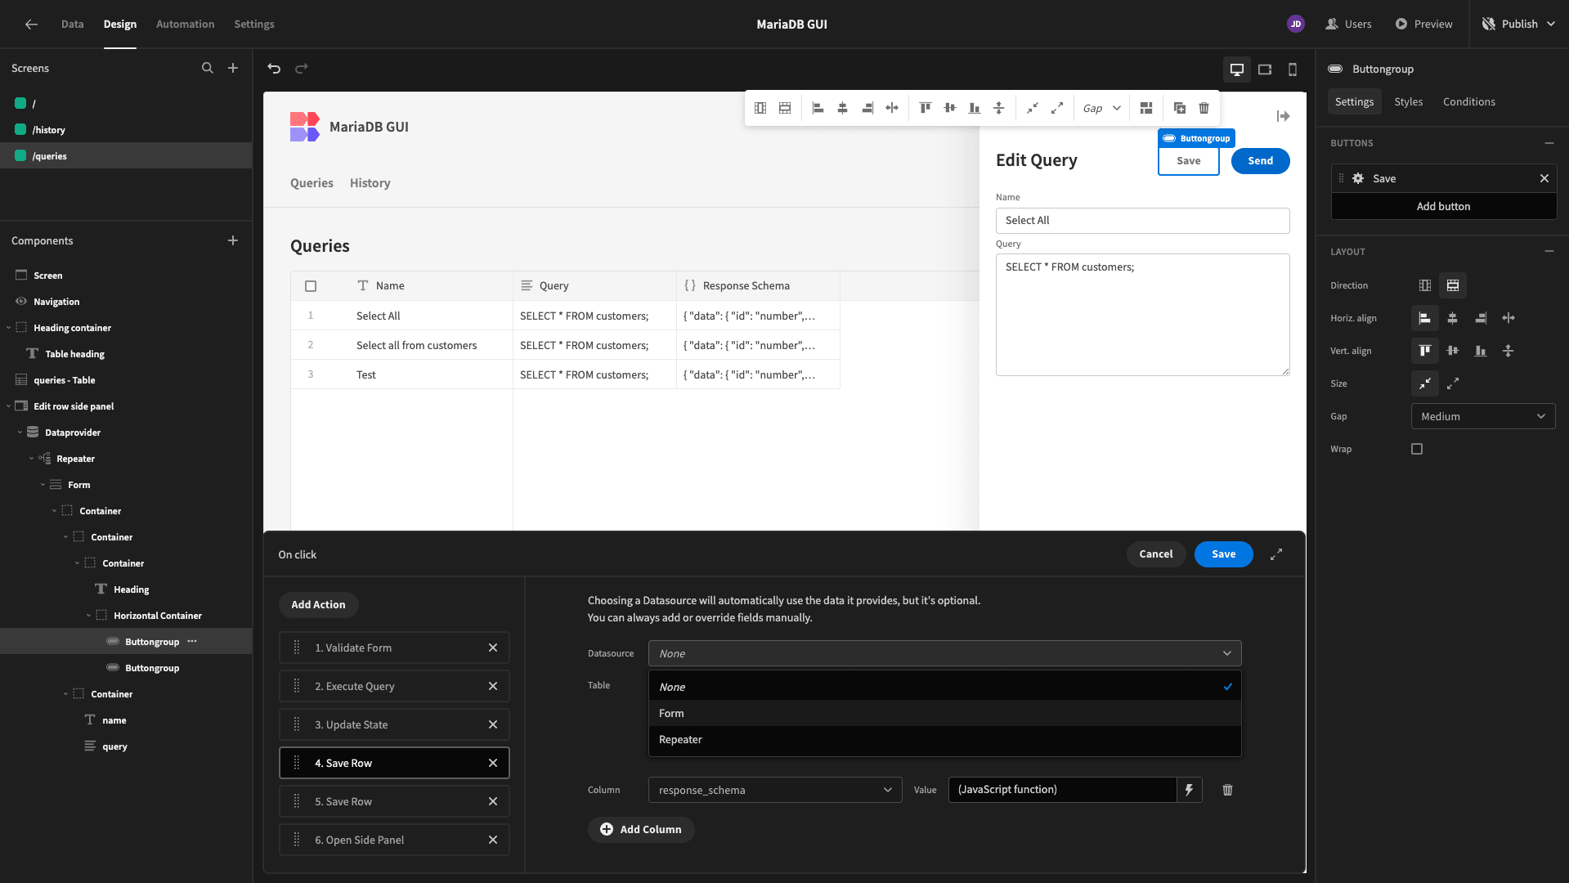Click the Name input field

click(x=1142, y=220)
